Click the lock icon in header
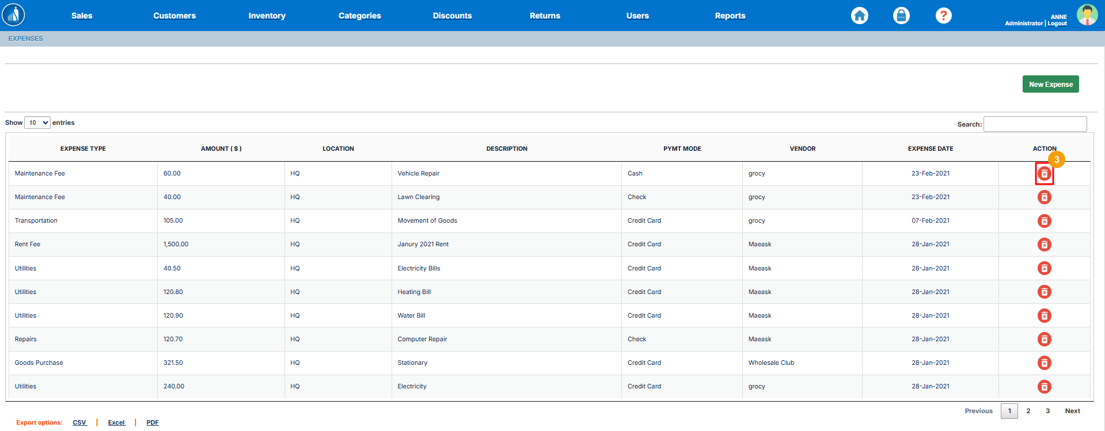 coord(901,16)
